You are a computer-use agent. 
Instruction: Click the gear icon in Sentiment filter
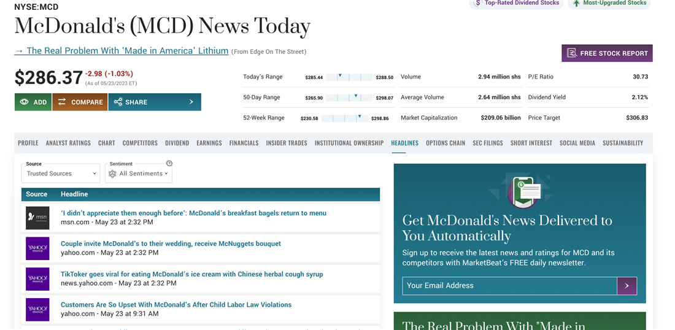point(112,174)
